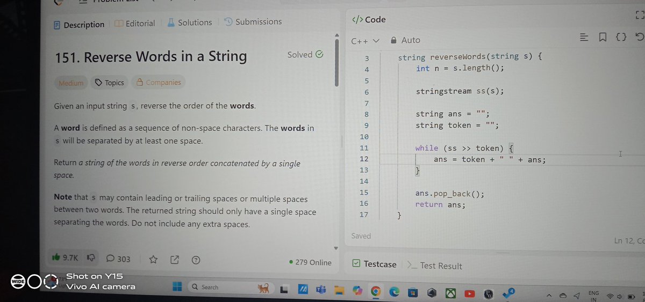Viewport: 645px width, 302px height.
Task: Open the Testcase tab
Action: click(x=375, y=264)
